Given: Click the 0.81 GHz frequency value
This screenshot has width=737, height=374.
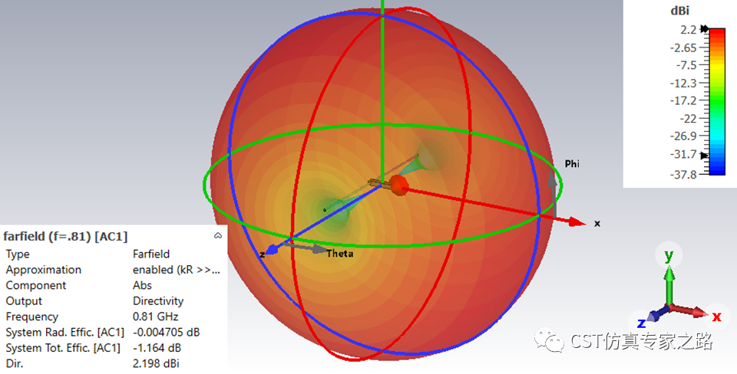Looking at the screenshot, I should tap(155, 317).
